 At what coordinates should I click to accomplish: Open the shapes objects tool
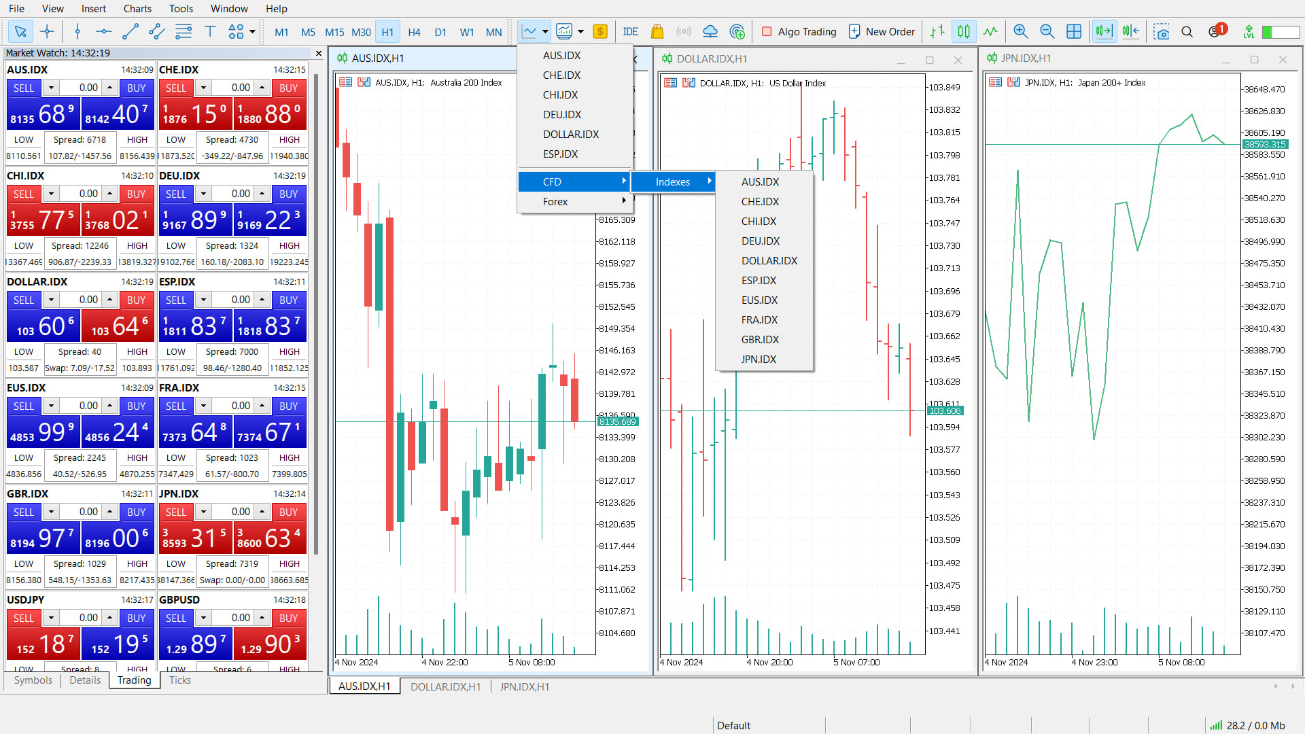tap(236, 31)
